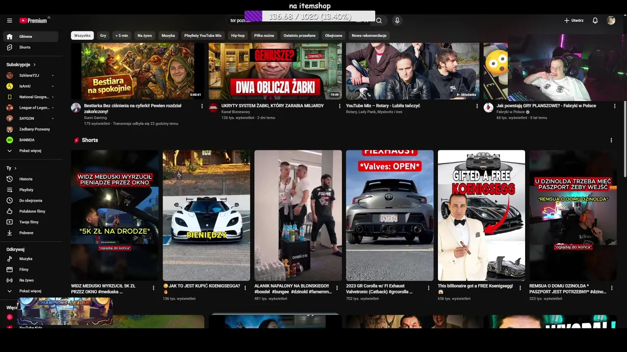The width and height of the screenshot is (627, 352).
Task: Open Playlisty in the sidebar
Action: click(30, 190)
